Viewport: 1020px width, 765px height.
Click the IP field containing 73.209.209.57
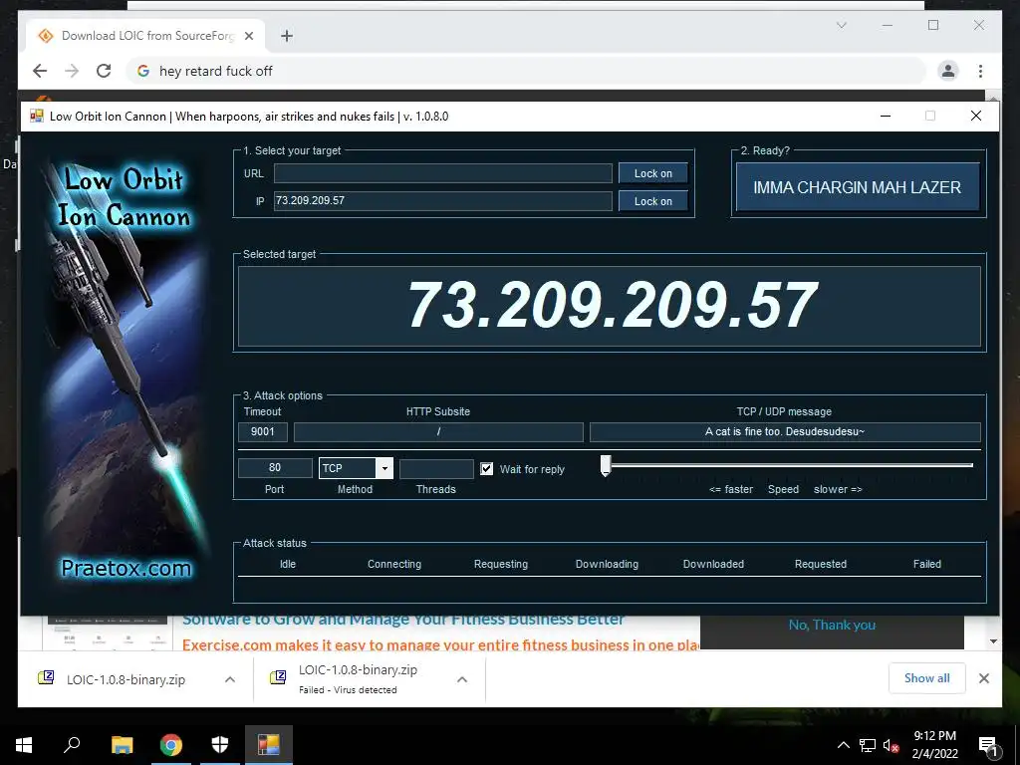(x=443, y=200)
